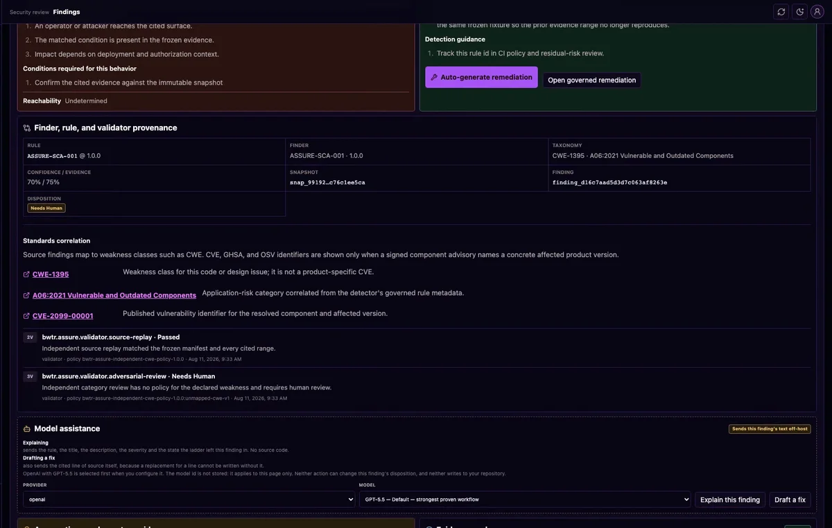Image resolution: width=832 pixels, height=528 pixels.
Task: Click the finding id finding_d16c7aad5d3d7c063af8263e
Action: point(609,182)
